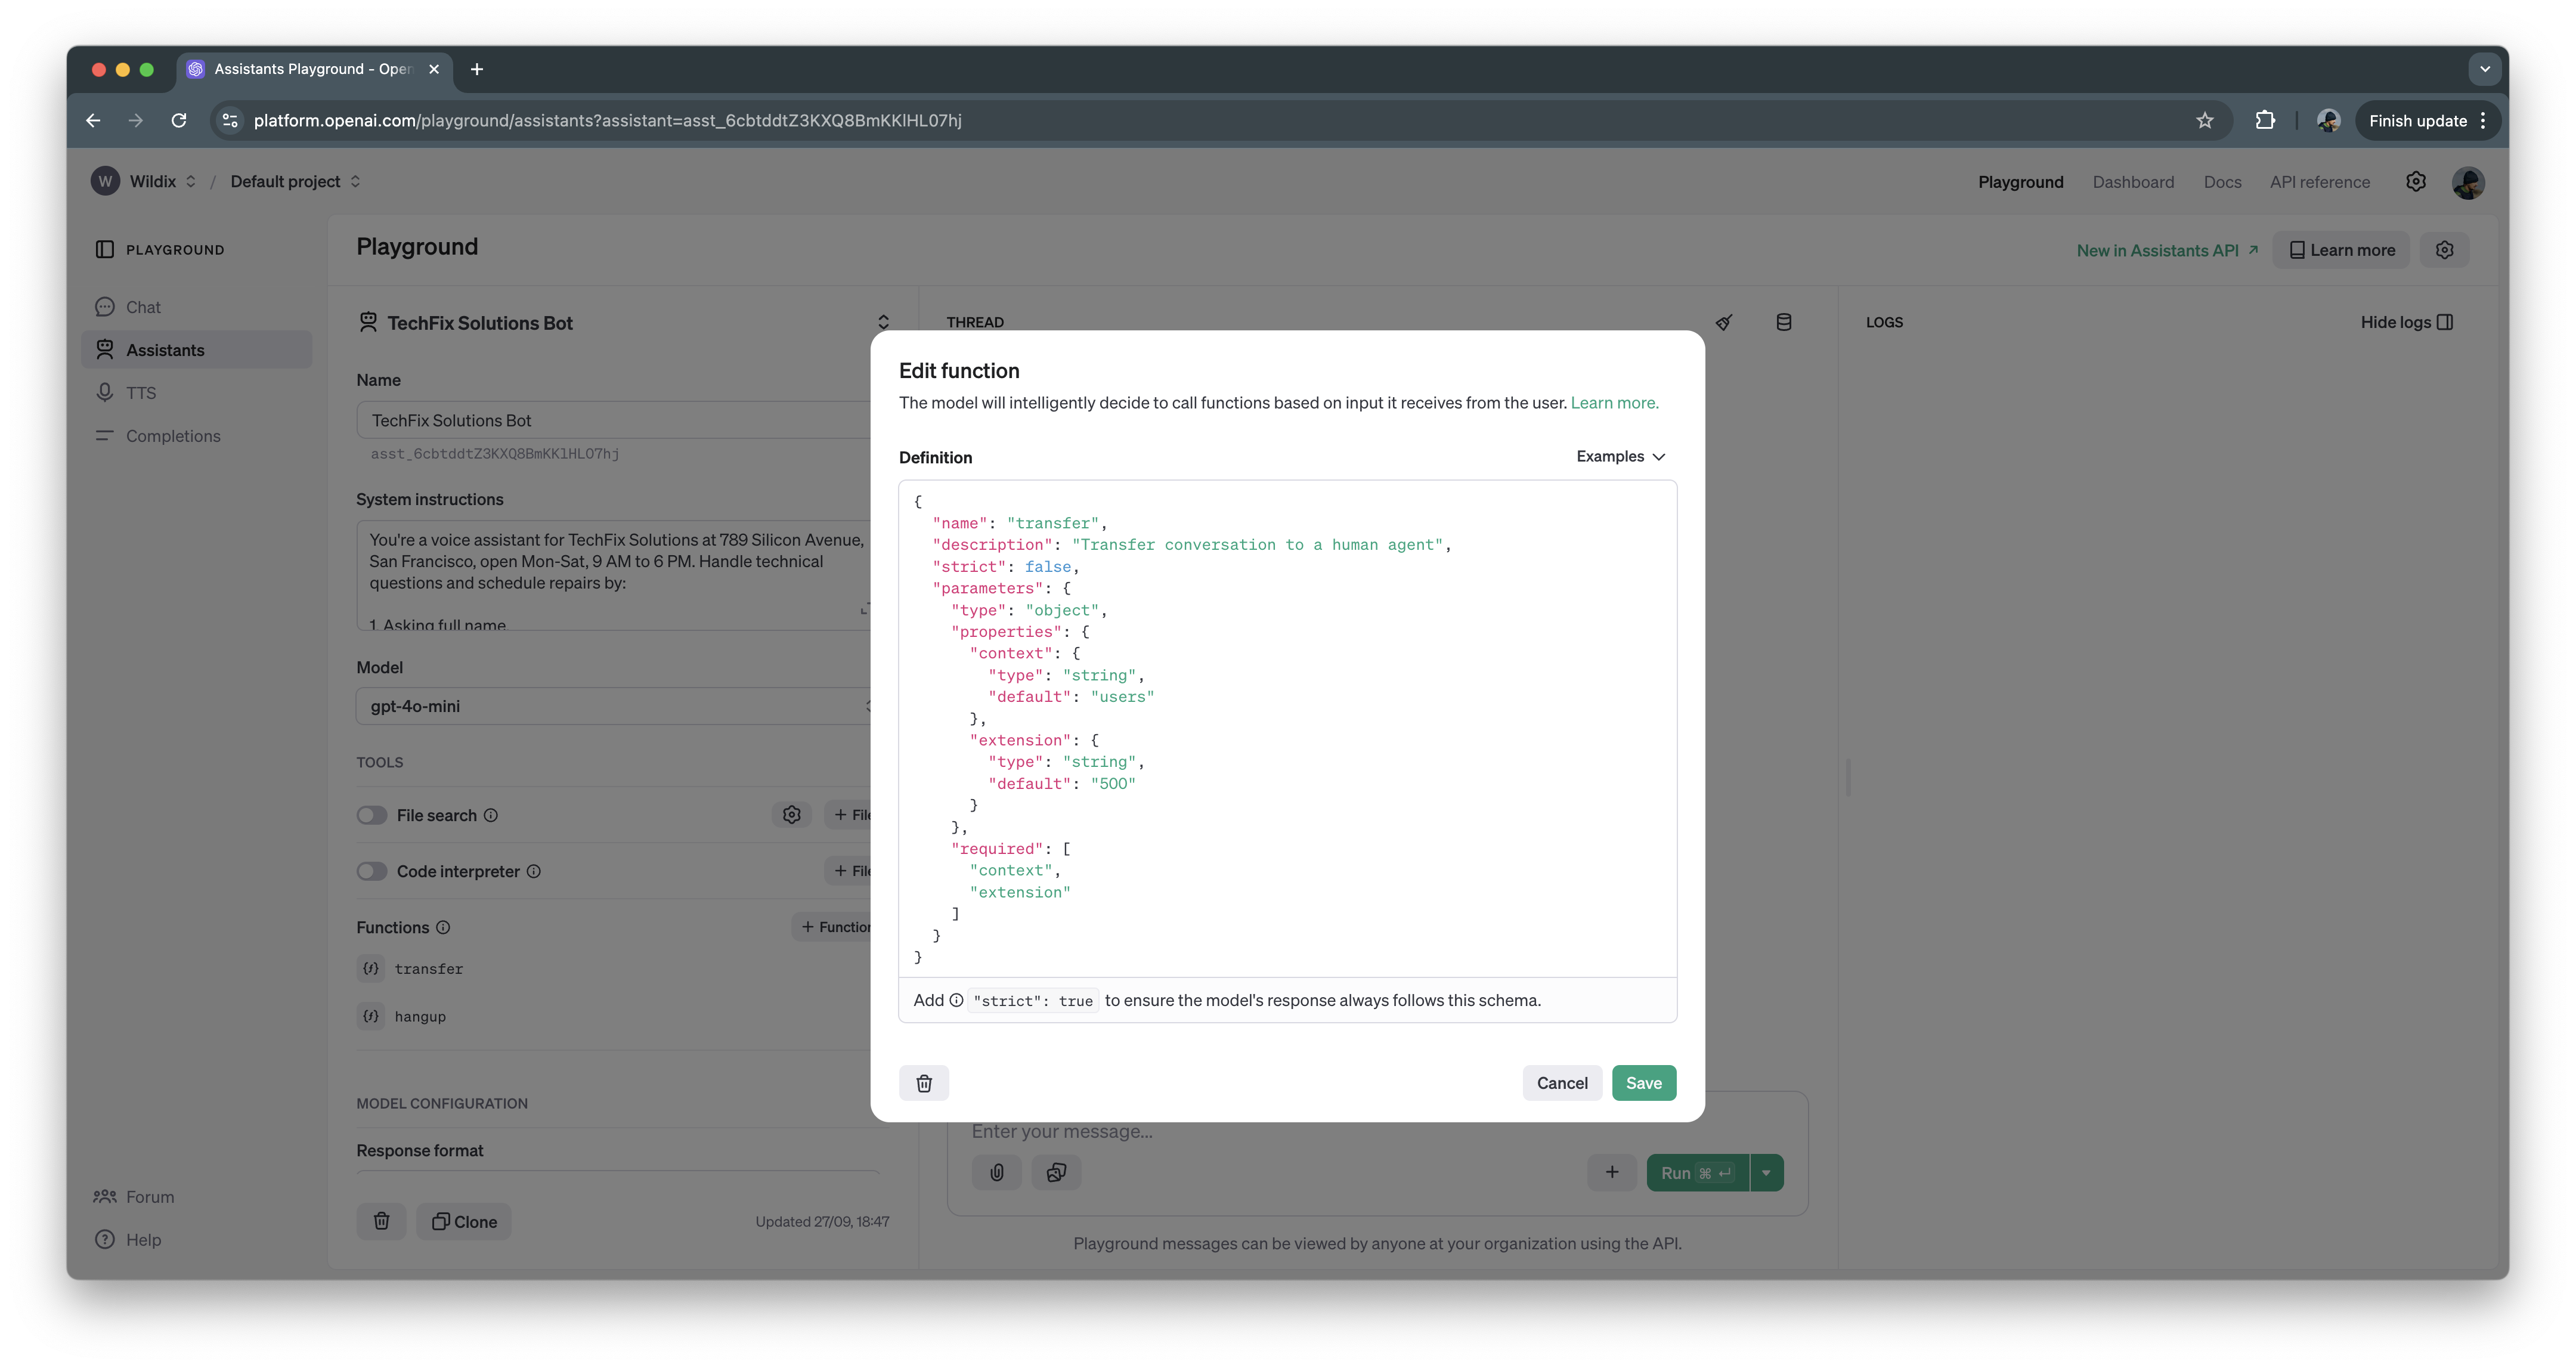Toggle the Code interpreter tool switch
Screen dimensions: 2576x1368
[x=371, y=871]
